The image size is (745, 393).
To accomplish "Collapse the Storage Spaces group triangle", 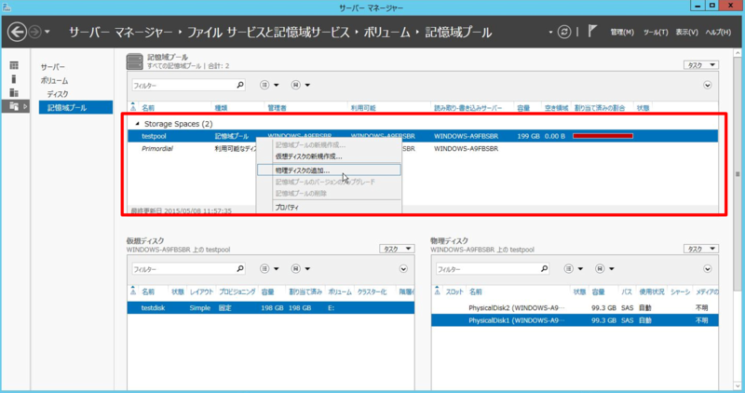I will pyautogui.click(x=137, y=124).
